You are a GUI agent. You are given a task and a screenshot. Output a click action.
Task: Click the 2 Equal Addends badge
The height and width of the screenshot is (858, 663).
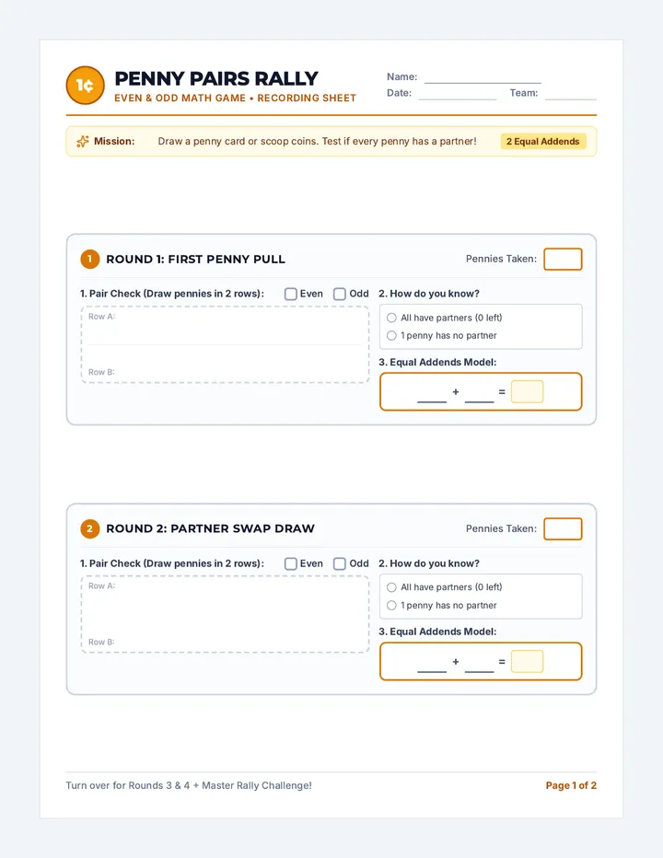tap(543, 141)
